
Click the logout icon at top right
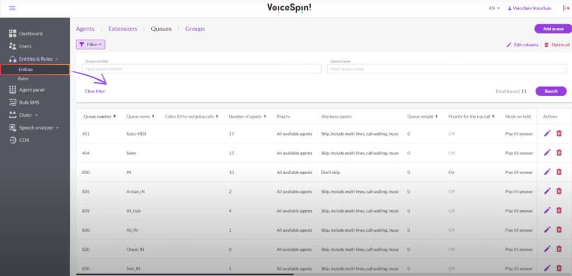click(566, 8)
